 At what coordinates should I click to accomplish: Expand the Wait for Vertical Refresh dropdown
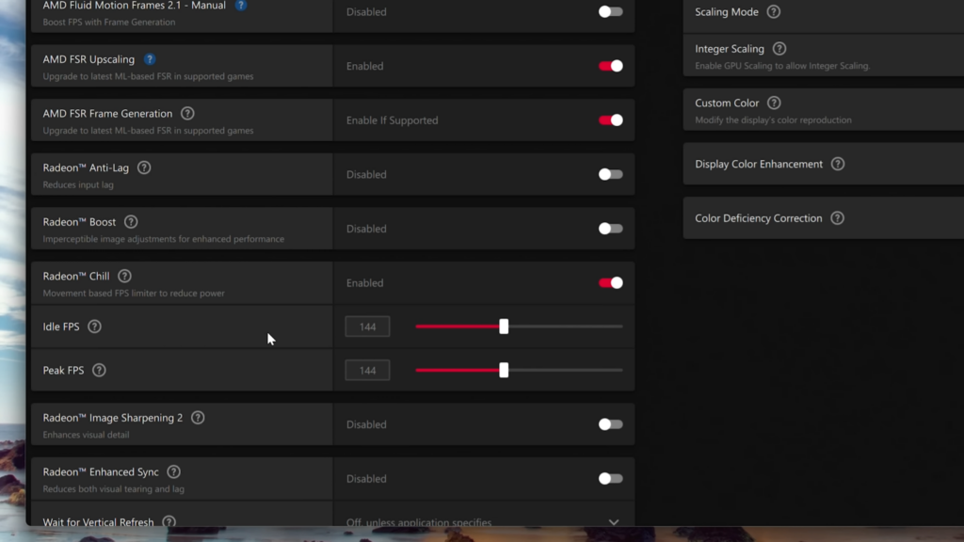pyautogui.click(x=483, y=521)
